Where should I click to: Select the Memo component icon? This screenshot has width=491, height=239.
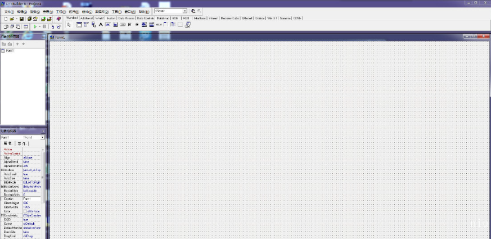point(115,25)
